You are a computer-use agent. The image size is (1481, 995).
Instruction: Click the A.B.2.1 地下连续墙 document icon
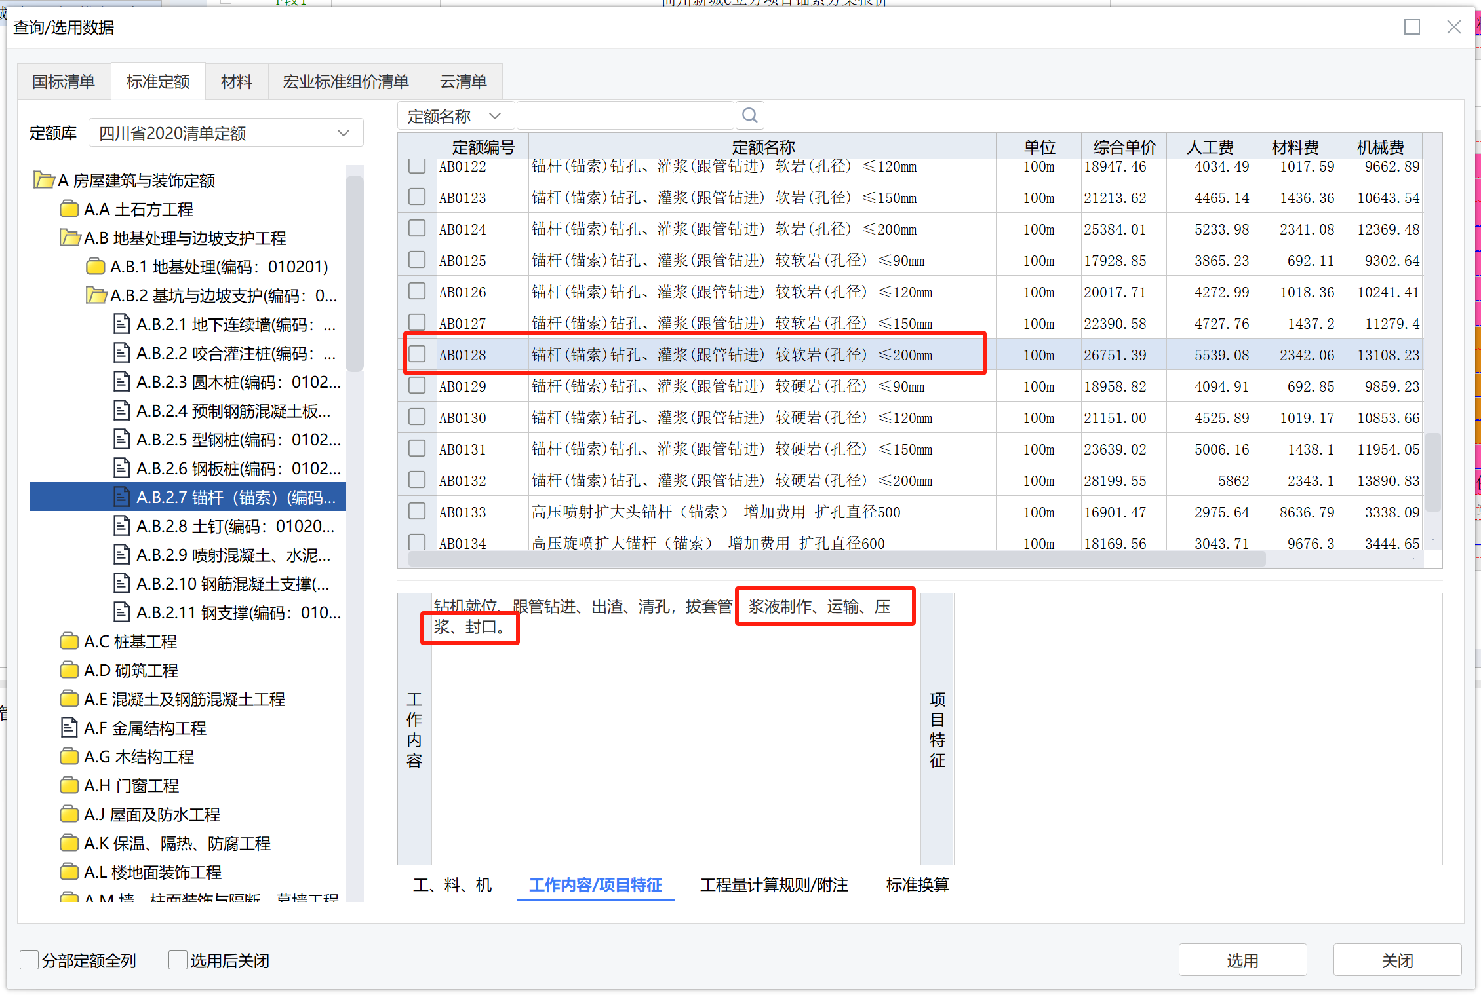pyautogui.click(x=121, y=324)
